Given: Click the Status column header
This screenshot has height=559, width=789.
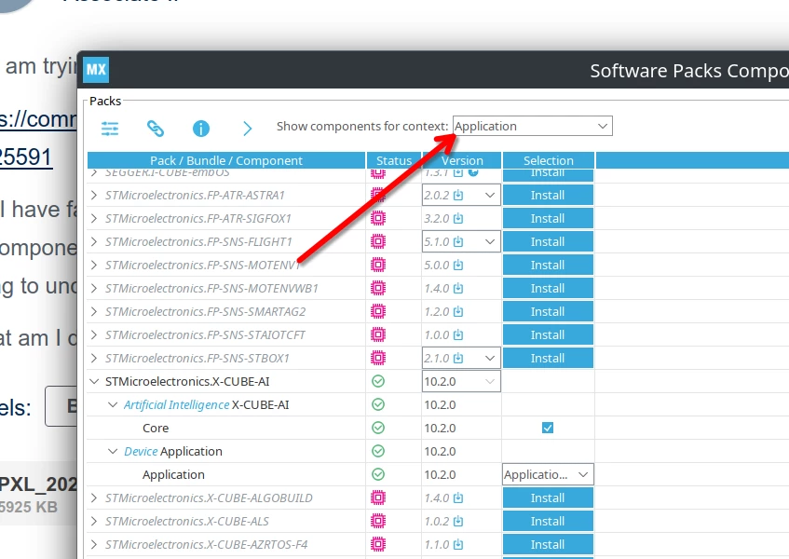Looking at the screenshot, I should click(394, 160).
